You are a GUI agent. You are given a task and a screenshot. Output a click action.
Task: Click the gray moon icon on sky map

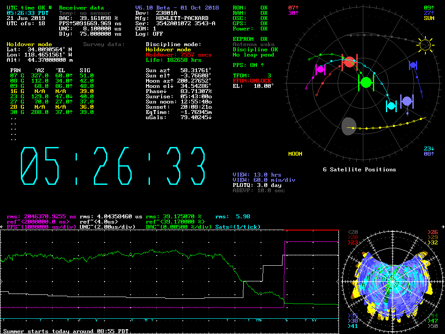tap(349, 126)
